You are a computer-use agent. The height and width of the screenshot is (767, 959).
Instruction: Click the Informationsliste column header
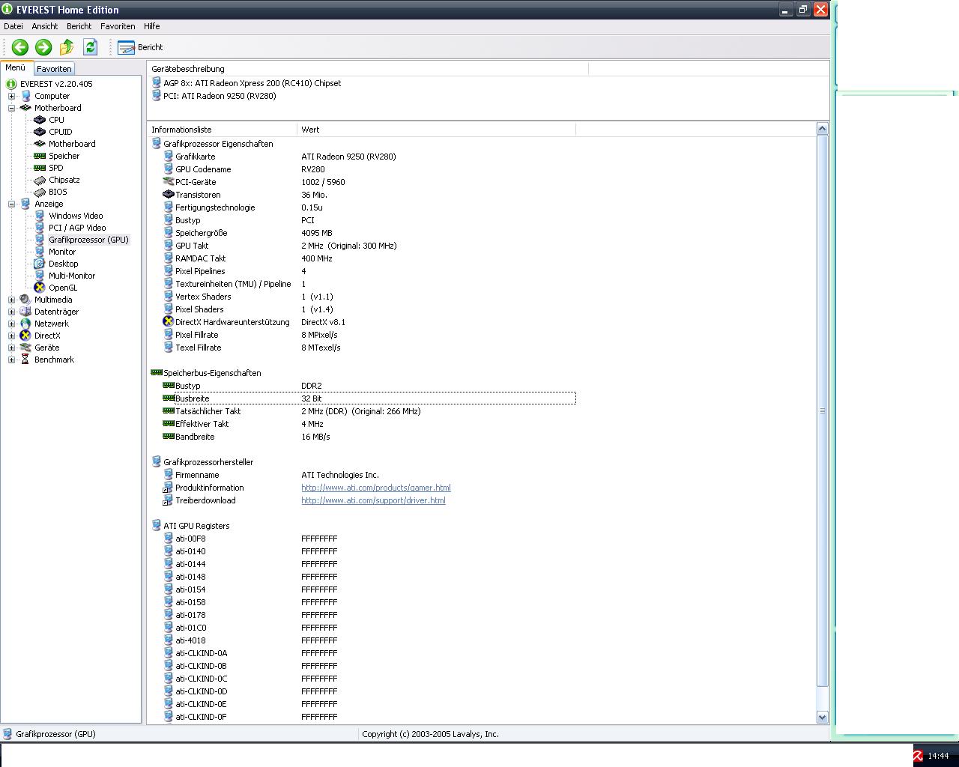pos(222,130)
